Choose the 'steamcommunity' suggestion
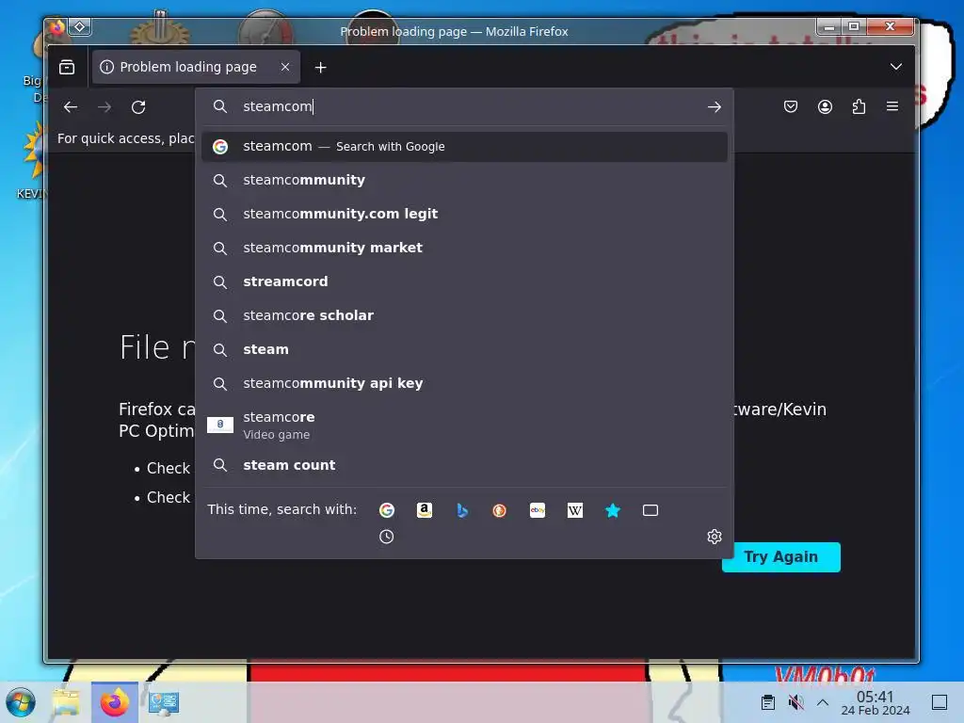Image resolution: width=964 pixels, height=723 pixels. pos(464,180)
